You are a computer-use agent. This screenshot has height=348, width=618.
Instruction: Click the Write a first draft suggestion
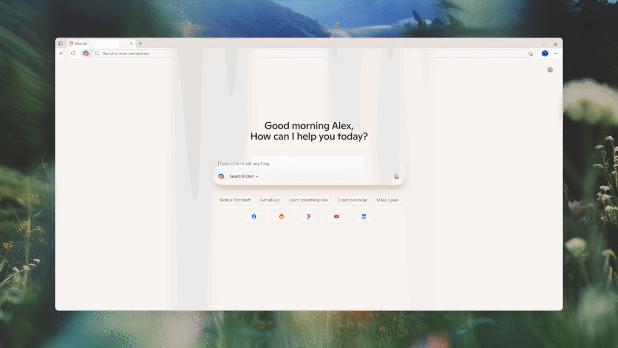click(235, 199)
